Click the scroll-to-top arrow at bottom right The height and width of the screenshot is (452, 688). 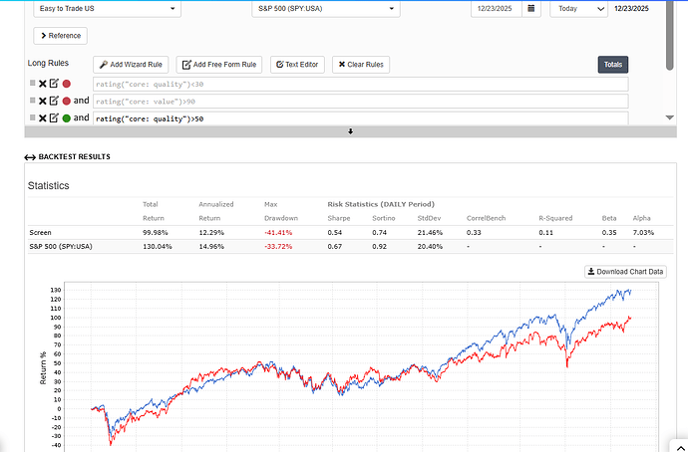coord(678,447)
